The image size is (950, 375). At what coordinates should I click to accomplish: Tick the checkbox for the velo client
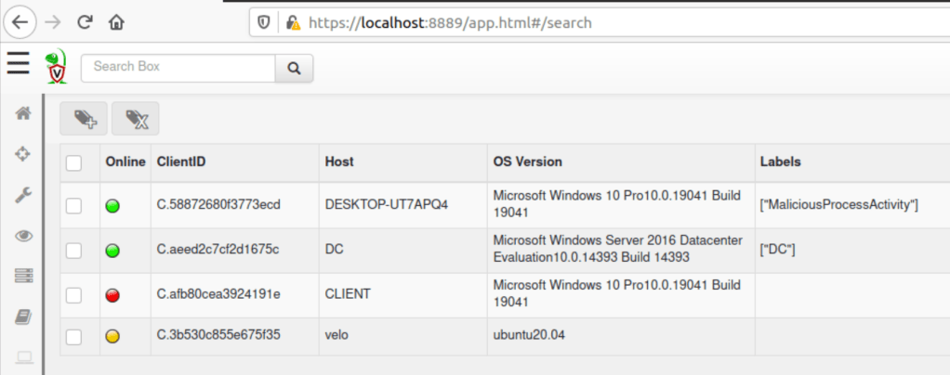click(x=74, y=336)
